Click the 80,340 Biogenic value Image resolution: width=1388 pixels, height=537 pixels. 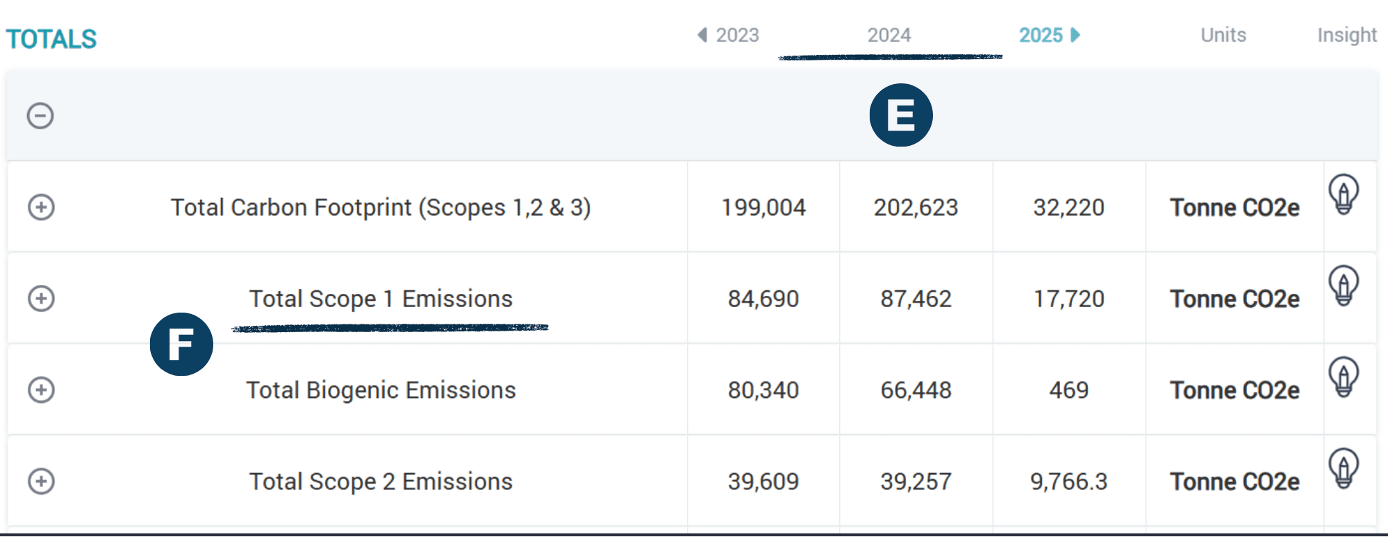(763, 390)
